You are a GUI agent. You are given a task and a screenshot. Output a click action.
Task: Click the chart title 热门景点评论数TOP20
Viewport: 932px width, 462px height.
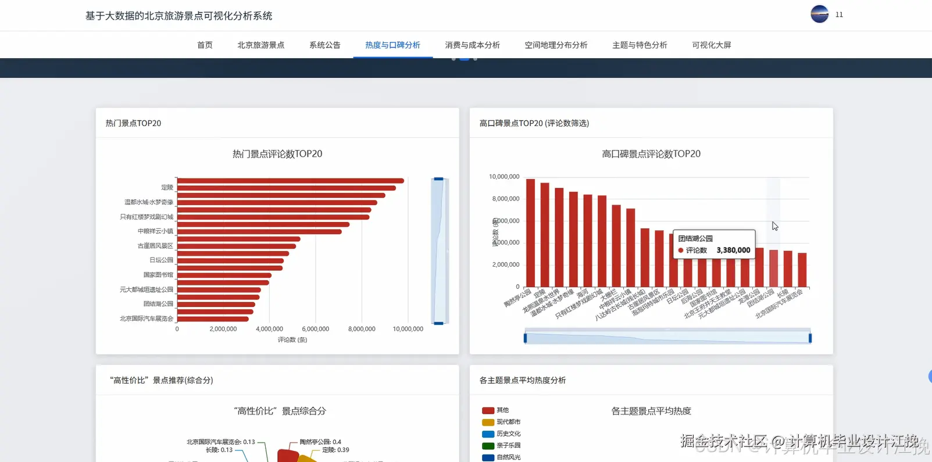pyautogui.click(x=277, y=154)
